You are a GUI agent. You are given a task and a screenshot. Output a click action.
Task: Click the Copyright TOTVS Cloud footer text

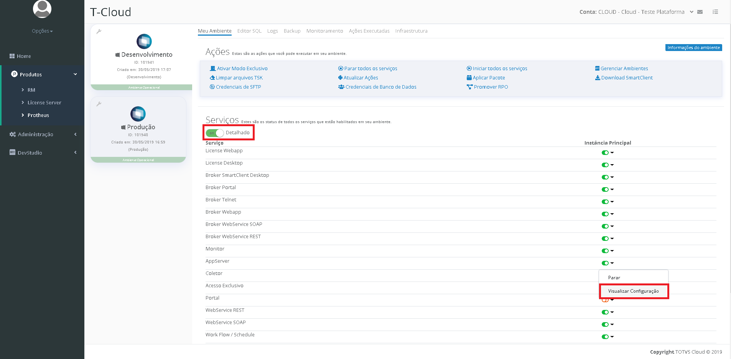pos(686,352)
